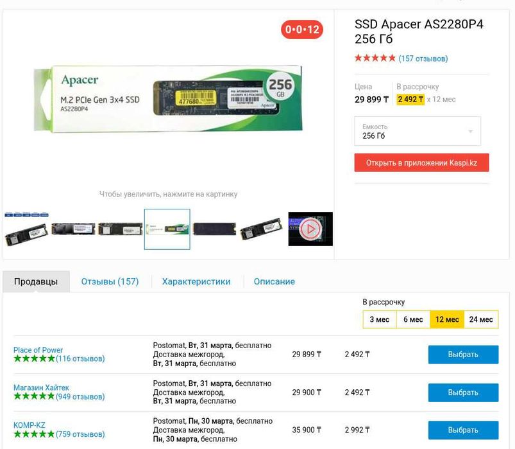Select 3 мес installment period
Screen dimensions: 515x449
pyautogui.click(x=379, y=319)
